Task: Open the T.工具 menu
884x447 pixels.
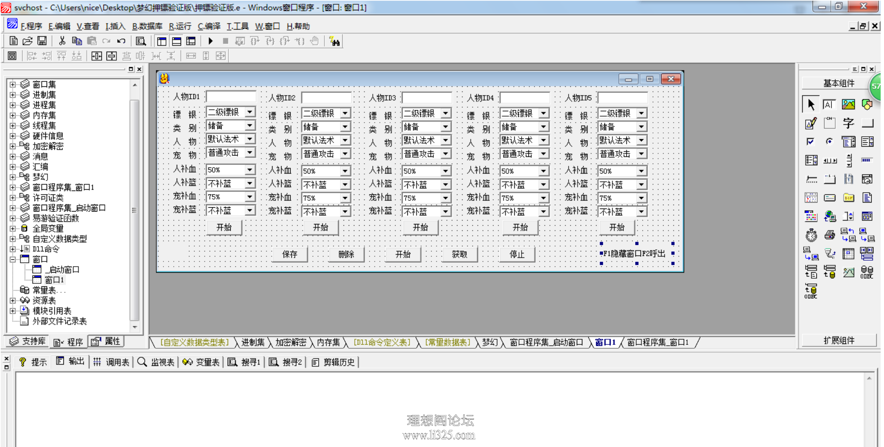Action: 237,26
